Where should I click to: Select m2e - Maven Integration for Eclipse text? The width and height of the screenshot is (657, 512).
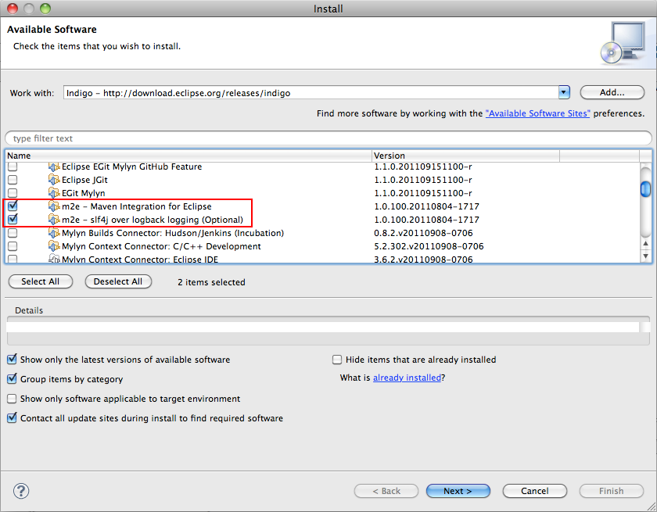[x=137, y=206]
